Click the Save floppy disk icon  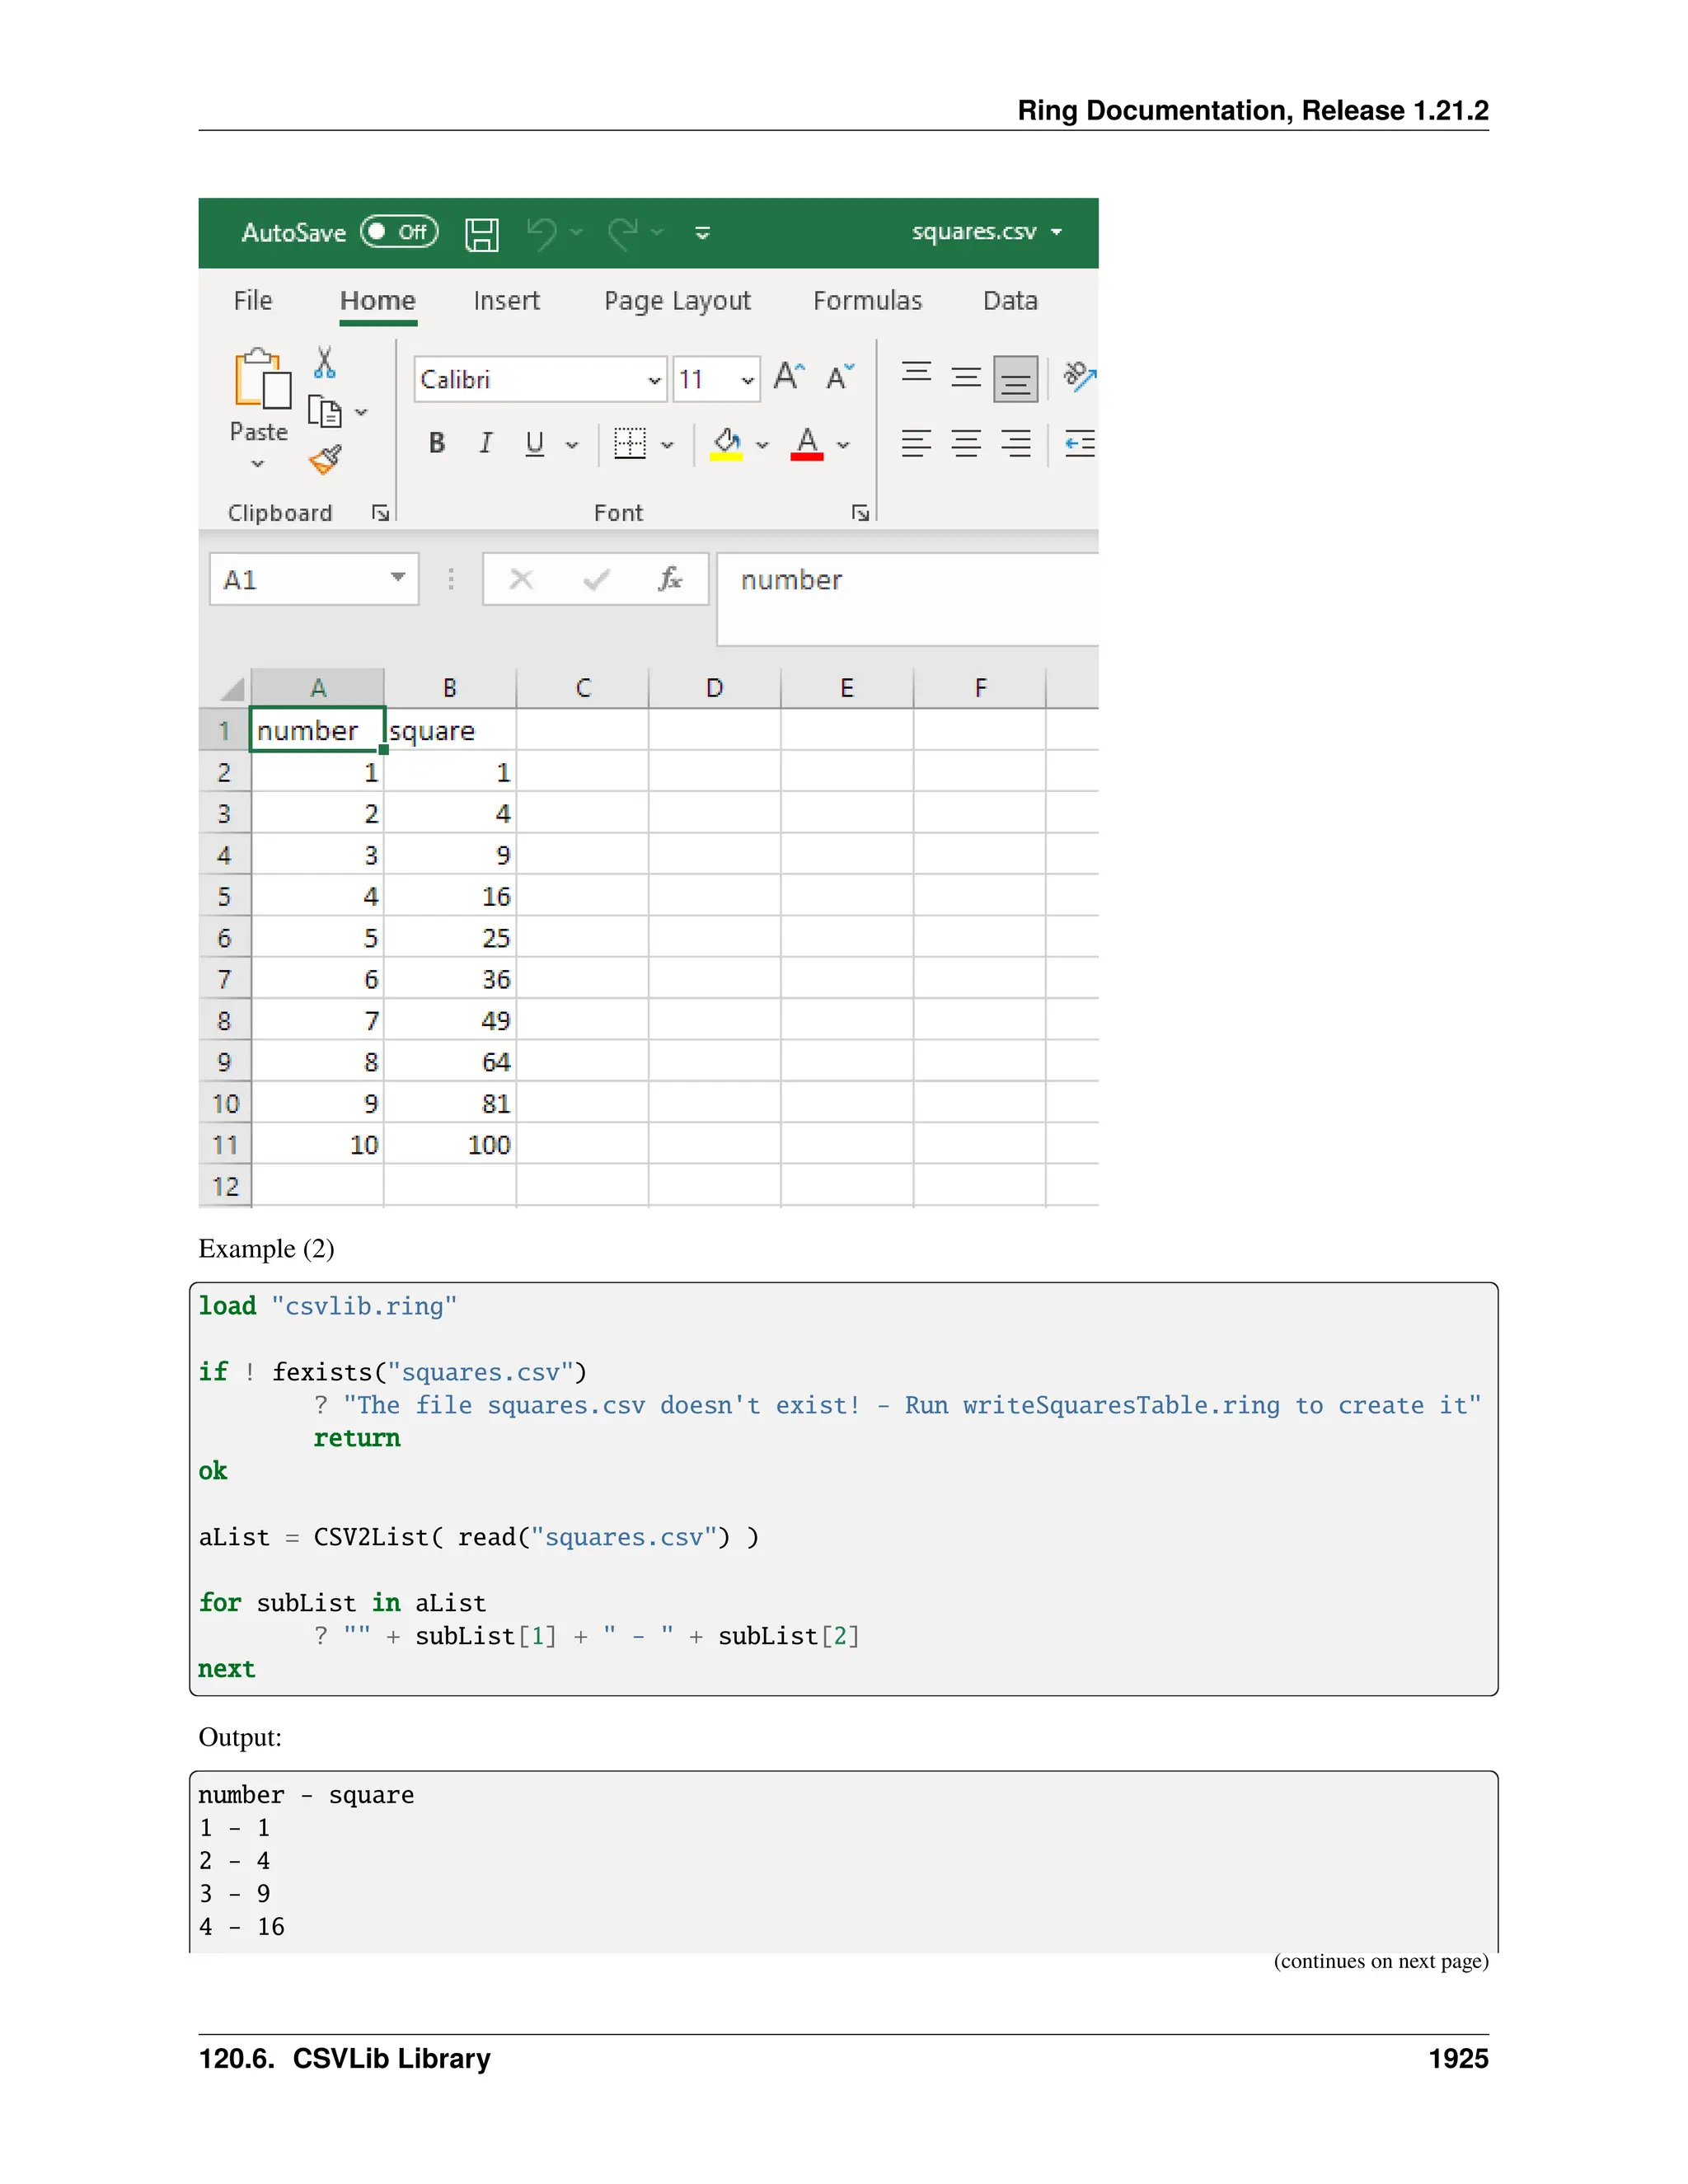pyautogui.click(x=481, y=234)
